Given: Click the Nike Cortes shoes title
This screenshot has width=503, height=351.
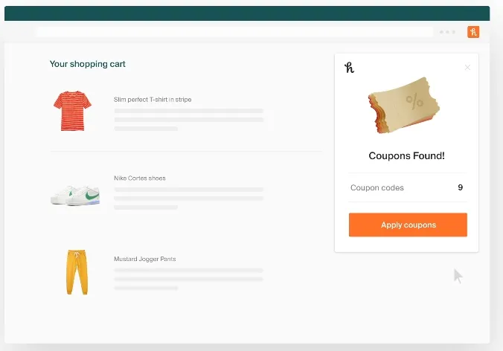Looking at the screenshot, I should click(140, 178).
